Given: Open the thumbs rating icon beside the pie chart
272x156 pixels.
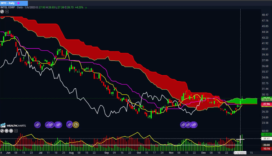Looking at the screenshot, I should click(69, 125).
